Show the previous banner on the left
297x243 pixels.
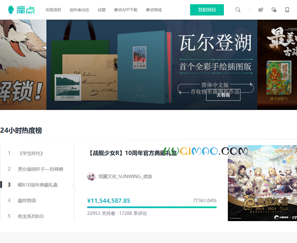point(23,65)
